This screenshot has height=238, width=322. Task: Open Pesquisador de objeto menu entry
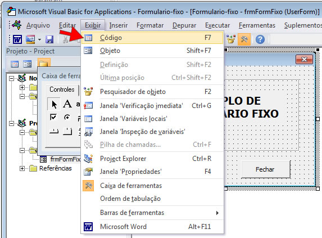point(152,92)
